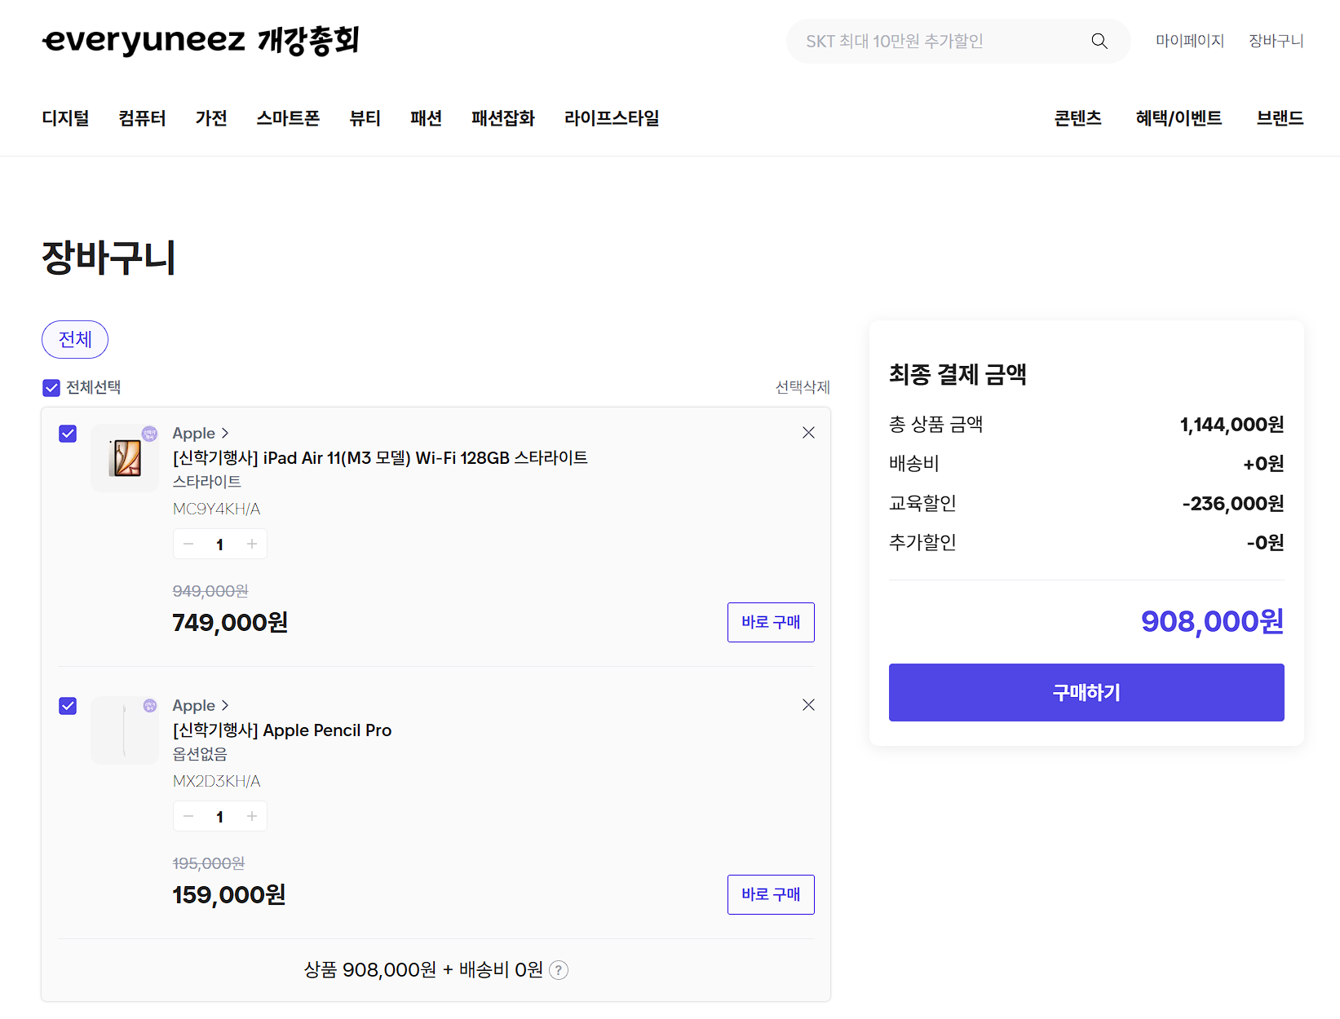This screenshot has height=1019, width=1340.
Task: Open the 마이페이지 link
Action: (x=1190, y=41)
